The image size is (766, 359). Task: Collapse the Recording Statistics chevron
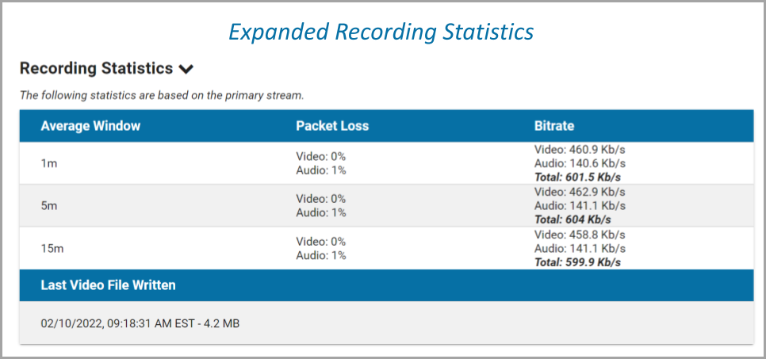pyautogui.click(x=187, y=70)
